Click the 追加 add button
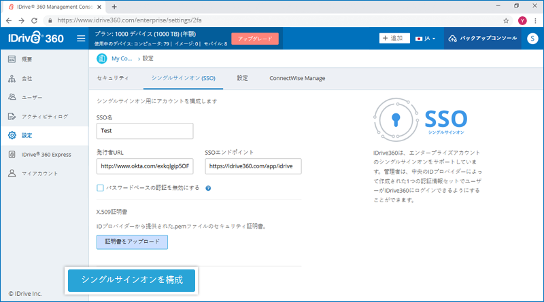 point(394,38)
